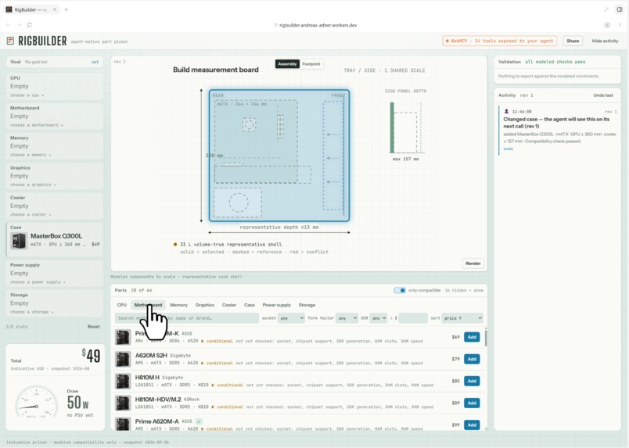Click the site shield icon in address bar
This screenshot has width=629, height=448.
275,25
